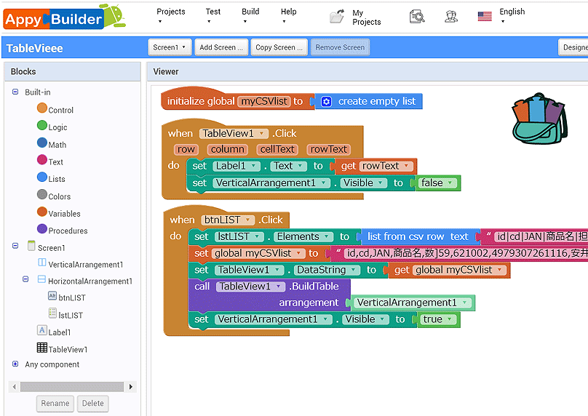This screenshot has height=416, width=588.
Task: Select the Label1 component in tree
Action: click(x=60, y=332)
